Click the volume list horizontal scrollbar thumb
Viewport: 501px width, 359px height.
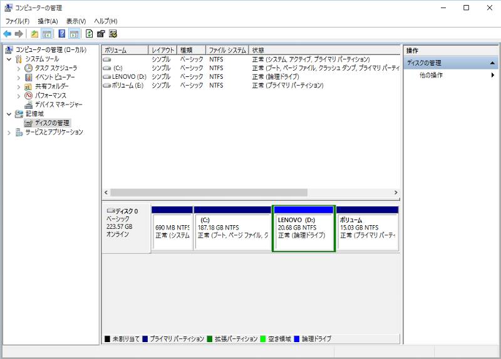(x=209, y=193)
